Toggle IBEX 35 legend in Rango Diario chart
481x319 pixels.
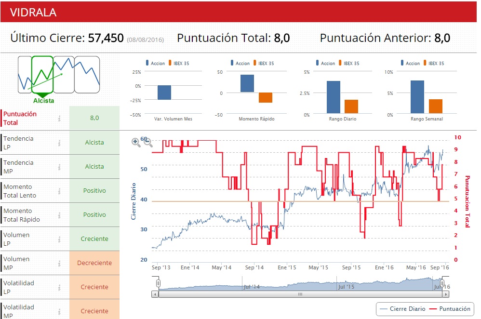point(349,63)
